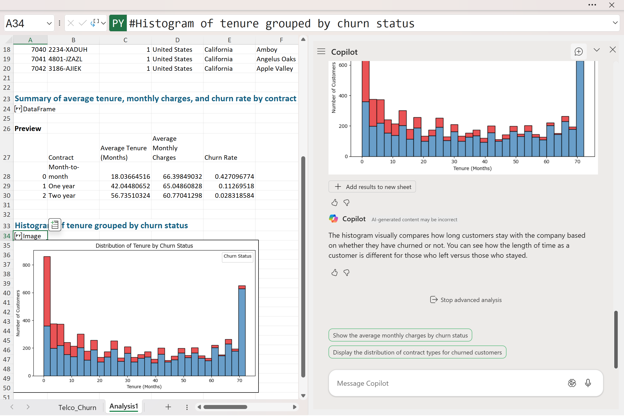Expand the Name Box dropdown
This screenshot has height=416, width=624.
49,23
